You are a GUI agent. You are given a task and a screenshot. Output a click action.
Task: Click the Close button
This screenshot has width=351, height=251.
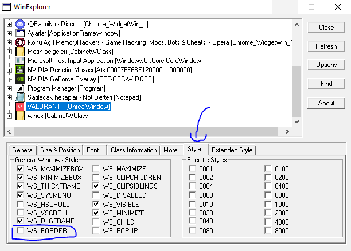326,28
